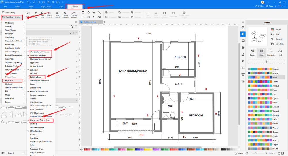288x156 pixels.
Task: Toggle Kitchen and Dining Room library
Action: tap(40, 120)
